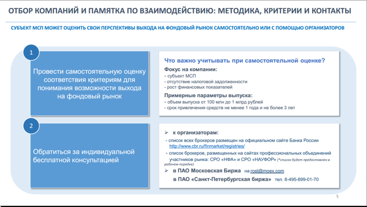The height and width of the screenshot is (207, 367).
Task: Open the cbr.ru finmarket registries link
Action: pos(207,146)
